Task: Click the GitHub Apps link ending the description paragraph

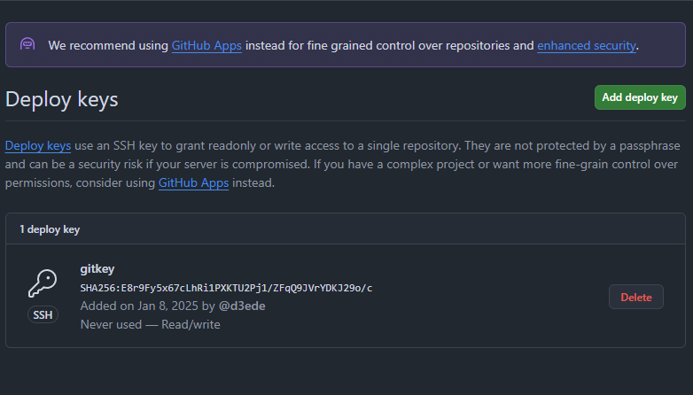Action: (193, 183)
